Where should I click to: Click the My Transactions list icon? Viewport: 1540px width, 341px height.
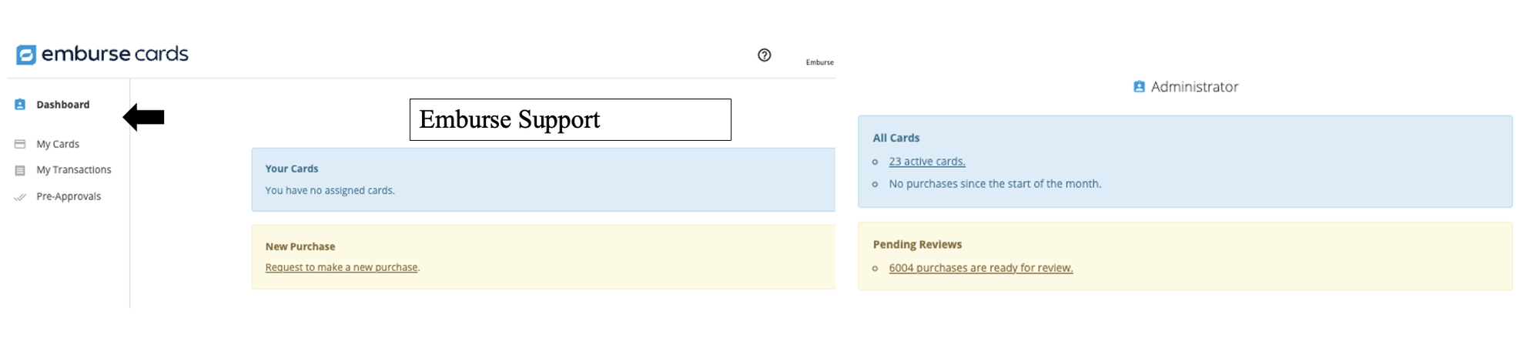point(20,170)
